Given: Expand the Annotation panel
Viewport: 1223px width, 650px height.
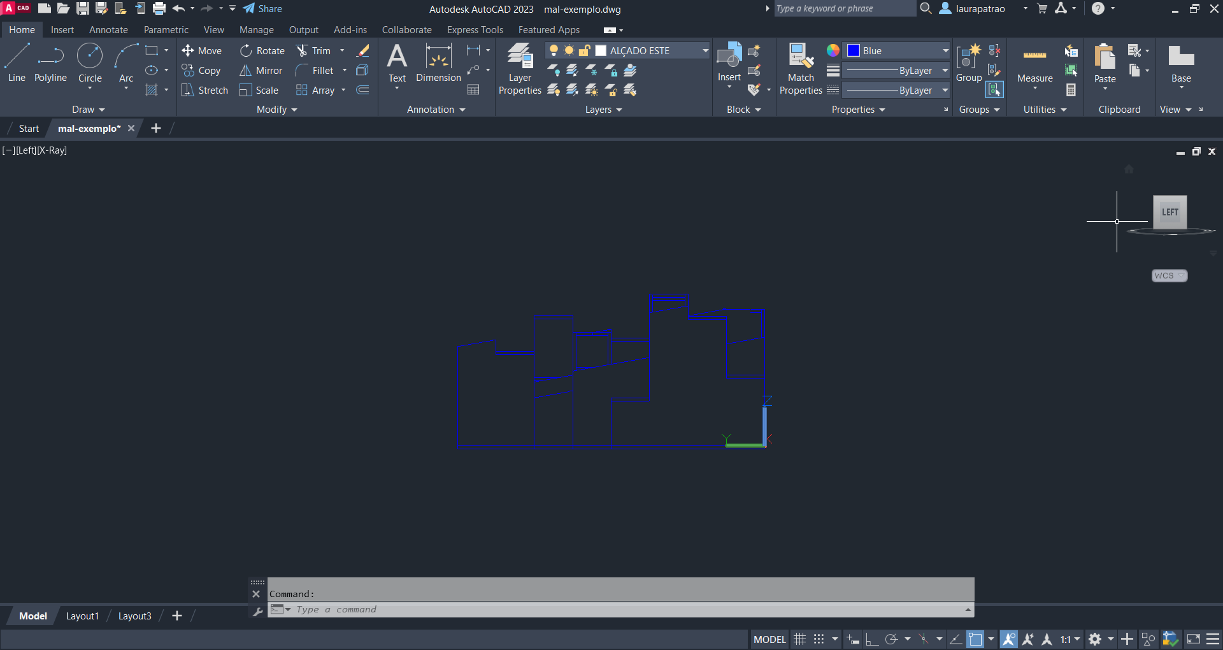Looking at the screenshot, I should click(x=436, y=110).
